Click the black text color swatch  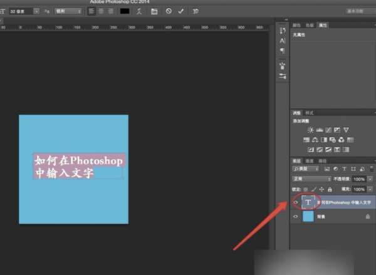tap(125, 11)
